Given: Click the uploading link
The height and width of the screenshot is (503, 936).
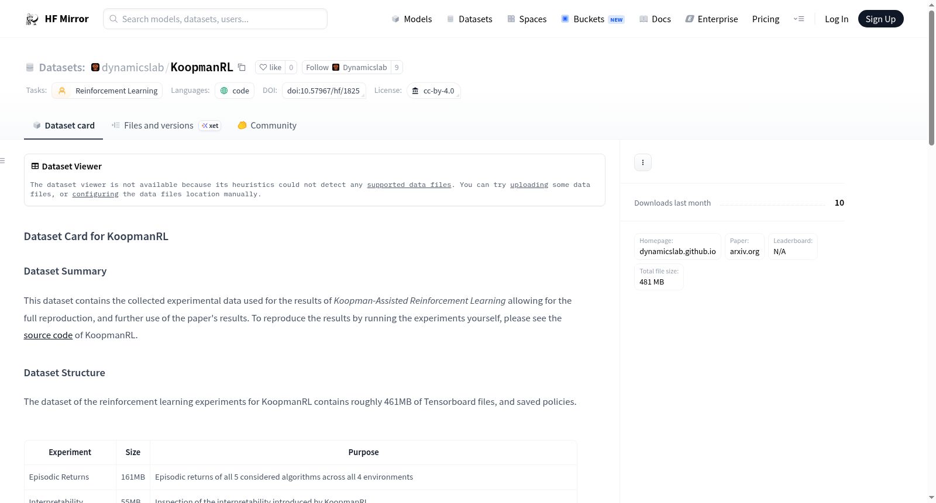Looking at the screenshot, I should click(x=529, y=185).
